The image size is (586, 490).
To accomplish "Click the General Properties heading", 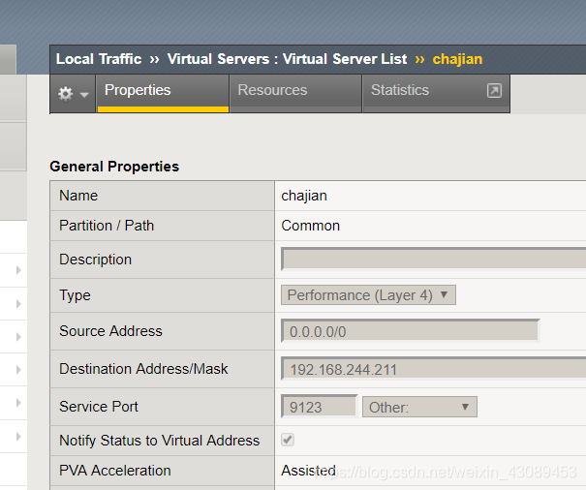I will [x=114, y=167].
